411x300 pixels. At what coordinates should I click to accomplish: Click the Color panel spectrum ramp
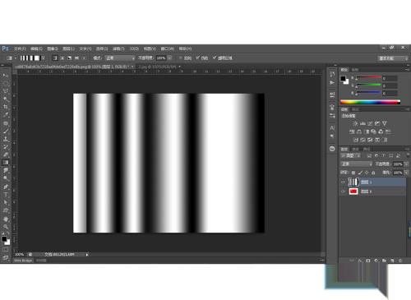(370, 102)
